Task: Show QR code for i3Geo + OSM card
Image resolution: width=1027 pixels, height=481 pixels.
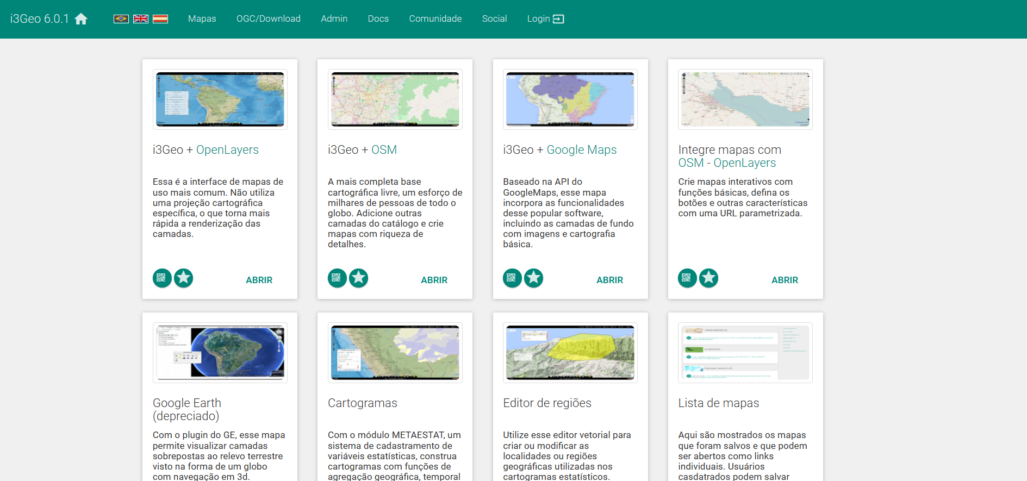Action: click(337, 278)
